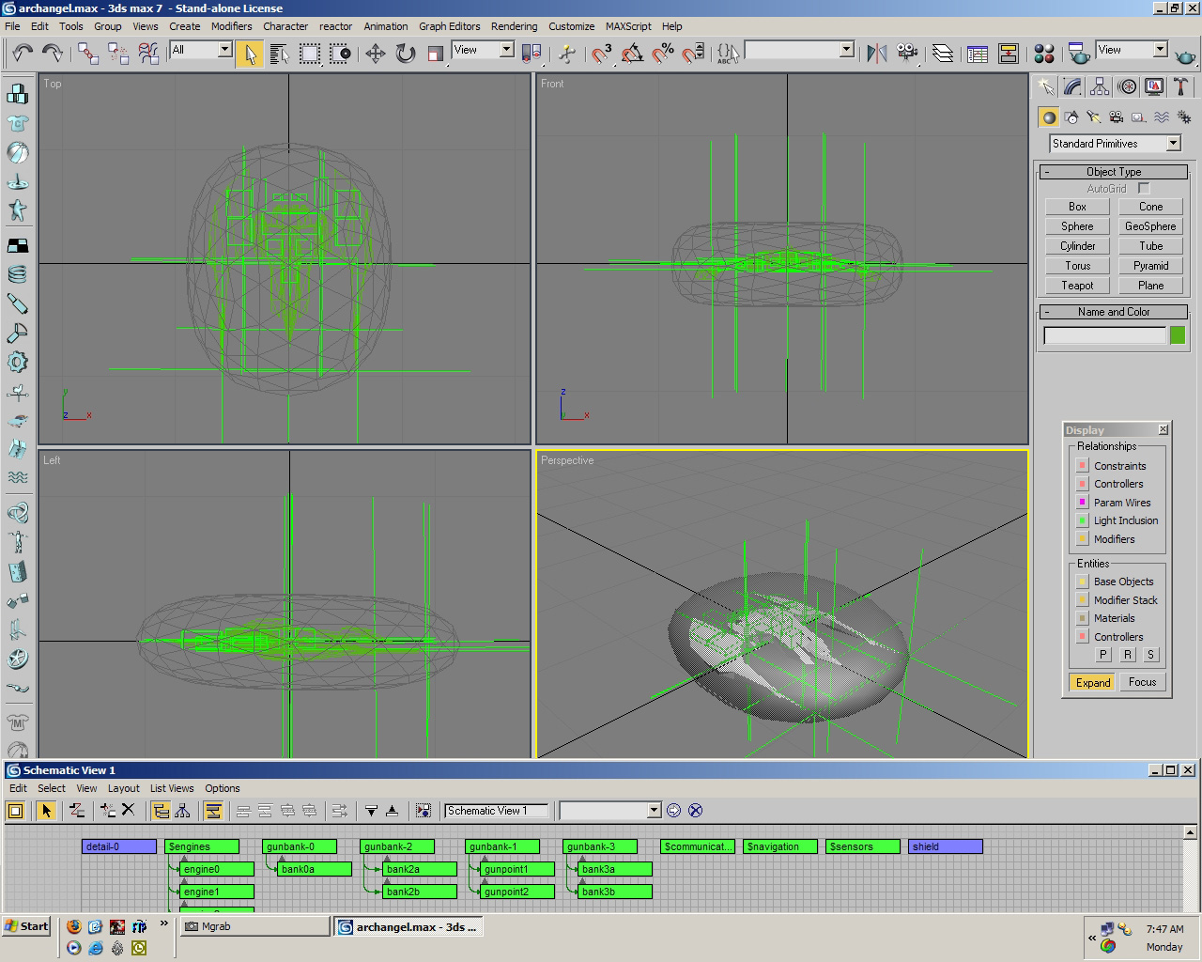Viewport: 1202px width, 962px height.
Task: Toggle the Param Wires relationship display
Action: [1082, 503]
